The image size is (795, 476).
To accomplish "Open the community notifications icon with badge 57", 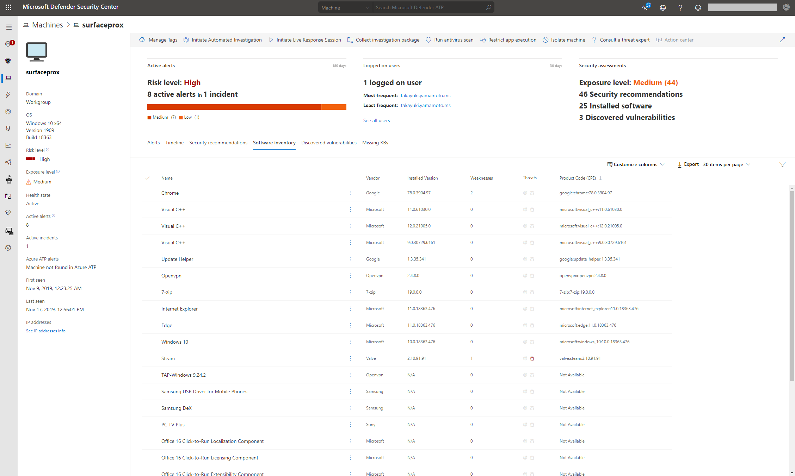I will click(645, 7).
